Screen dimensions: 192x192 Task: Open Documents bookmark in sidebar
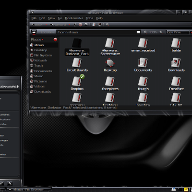click(x=44, y=71)
